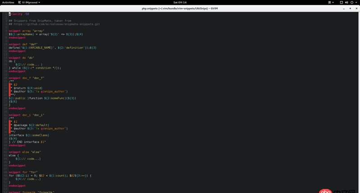The width and height of the screenshot is (360, 193).
Task: Click the line 'snippet do "do"'
Action: click(21, 58)
